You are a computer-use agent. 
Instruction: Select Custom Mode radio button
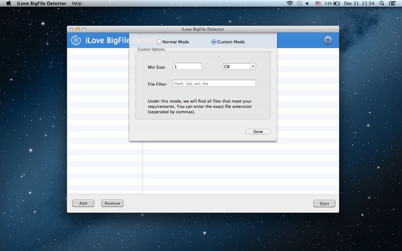[x=214, y=42]
